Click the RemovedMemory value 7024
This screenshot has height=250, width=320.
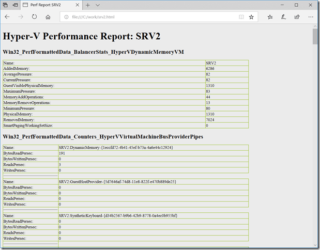pos(210,120)
